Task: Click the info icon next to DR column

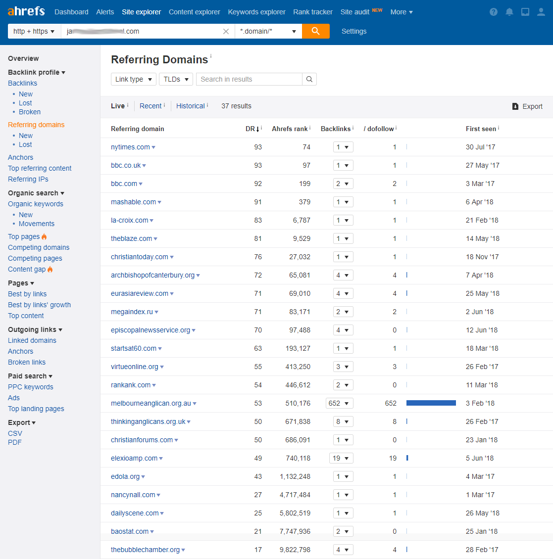Action: (x=261, y=128)
